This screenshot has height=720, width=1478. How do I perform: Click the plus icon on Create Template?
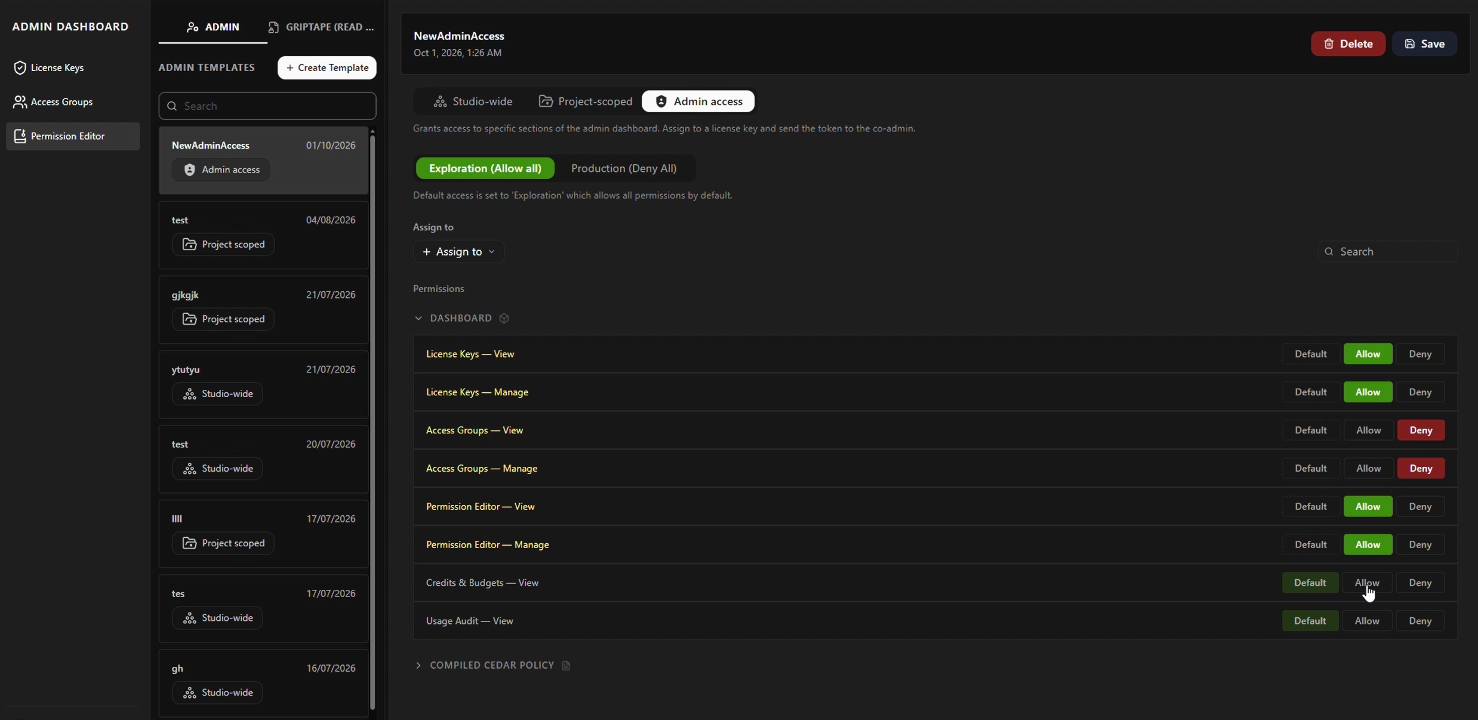click(x=290, y=67)
